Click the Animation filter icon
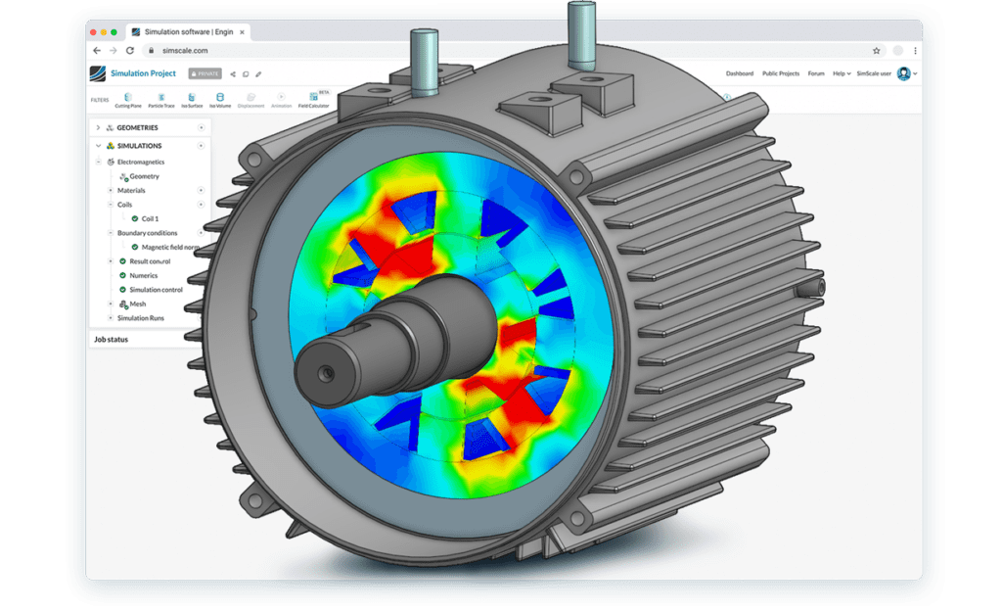Image resolution: width=1002 pixels, height=610 pixels. pos(281,97)
